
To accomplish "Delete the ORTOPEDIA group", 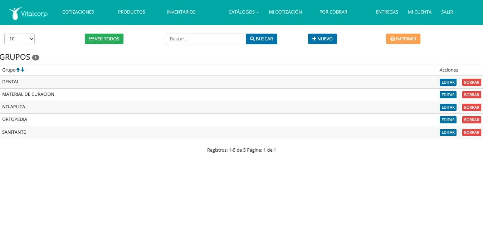I will coord(471,120).
